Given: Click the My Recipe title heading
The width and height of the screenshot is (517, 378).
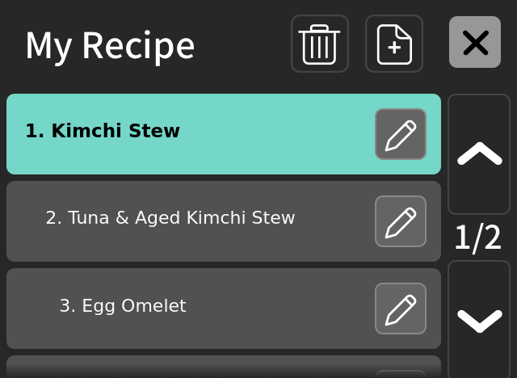Looking at the screenshot, I should tap(110, 45).
